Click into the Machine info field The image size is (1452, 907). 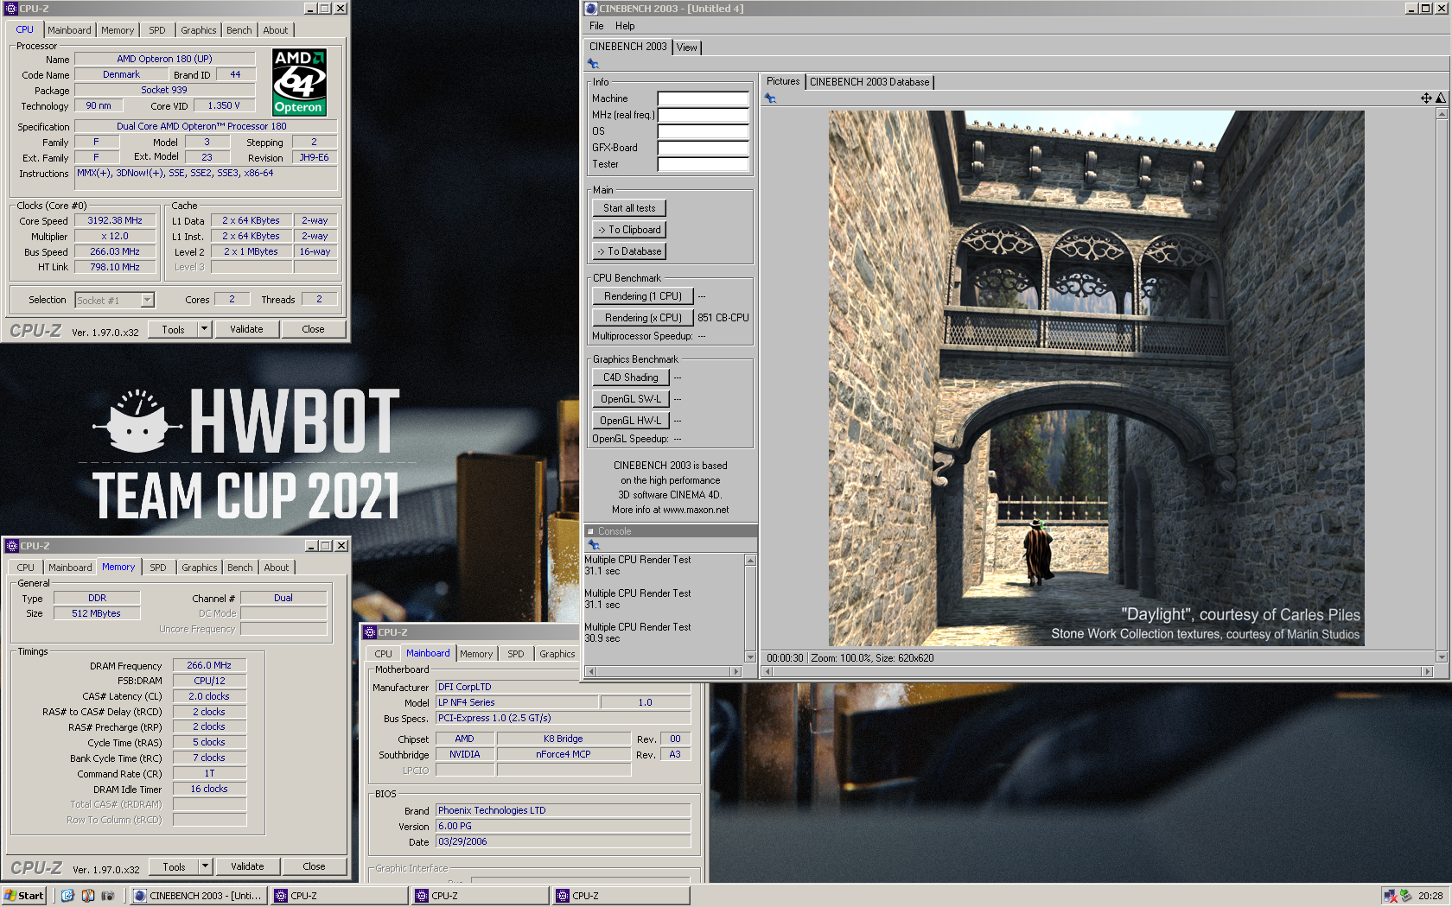coord(703,98)
